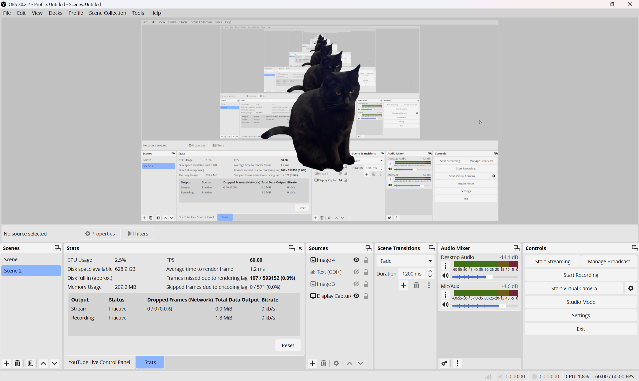
Task: Click Manage Broadcast button
Action: tap(609, 261)
